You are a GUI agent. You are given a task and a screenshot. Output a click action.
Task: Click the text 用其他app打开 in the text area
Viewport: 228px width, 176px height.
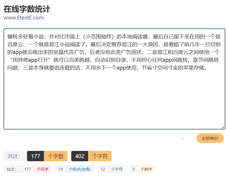coord(30,60)
